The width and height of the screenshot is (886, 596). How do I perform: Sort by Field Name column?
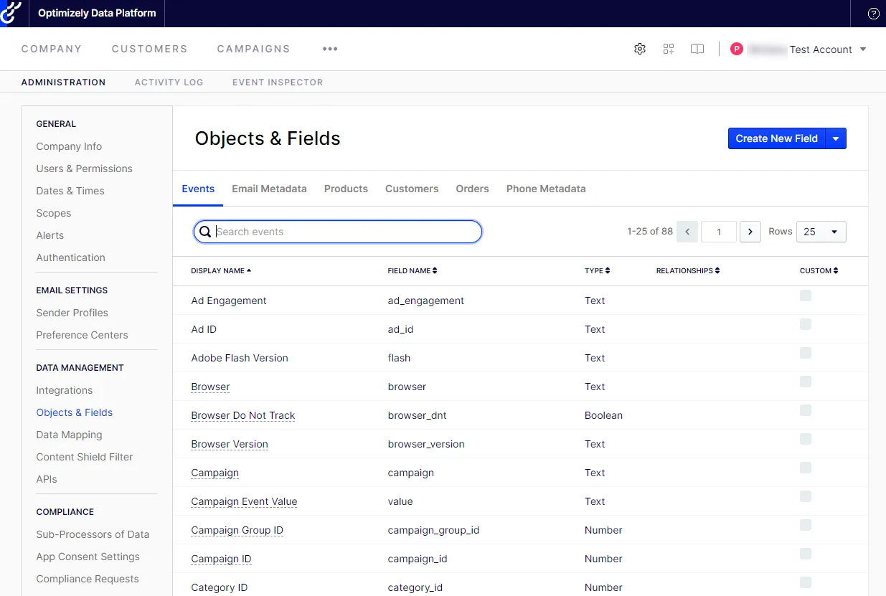click(413, 270)
